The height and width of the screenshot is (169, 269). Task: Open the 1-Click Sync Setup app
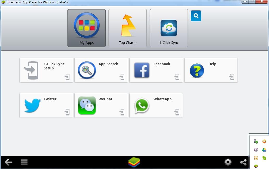pos(46,70)
